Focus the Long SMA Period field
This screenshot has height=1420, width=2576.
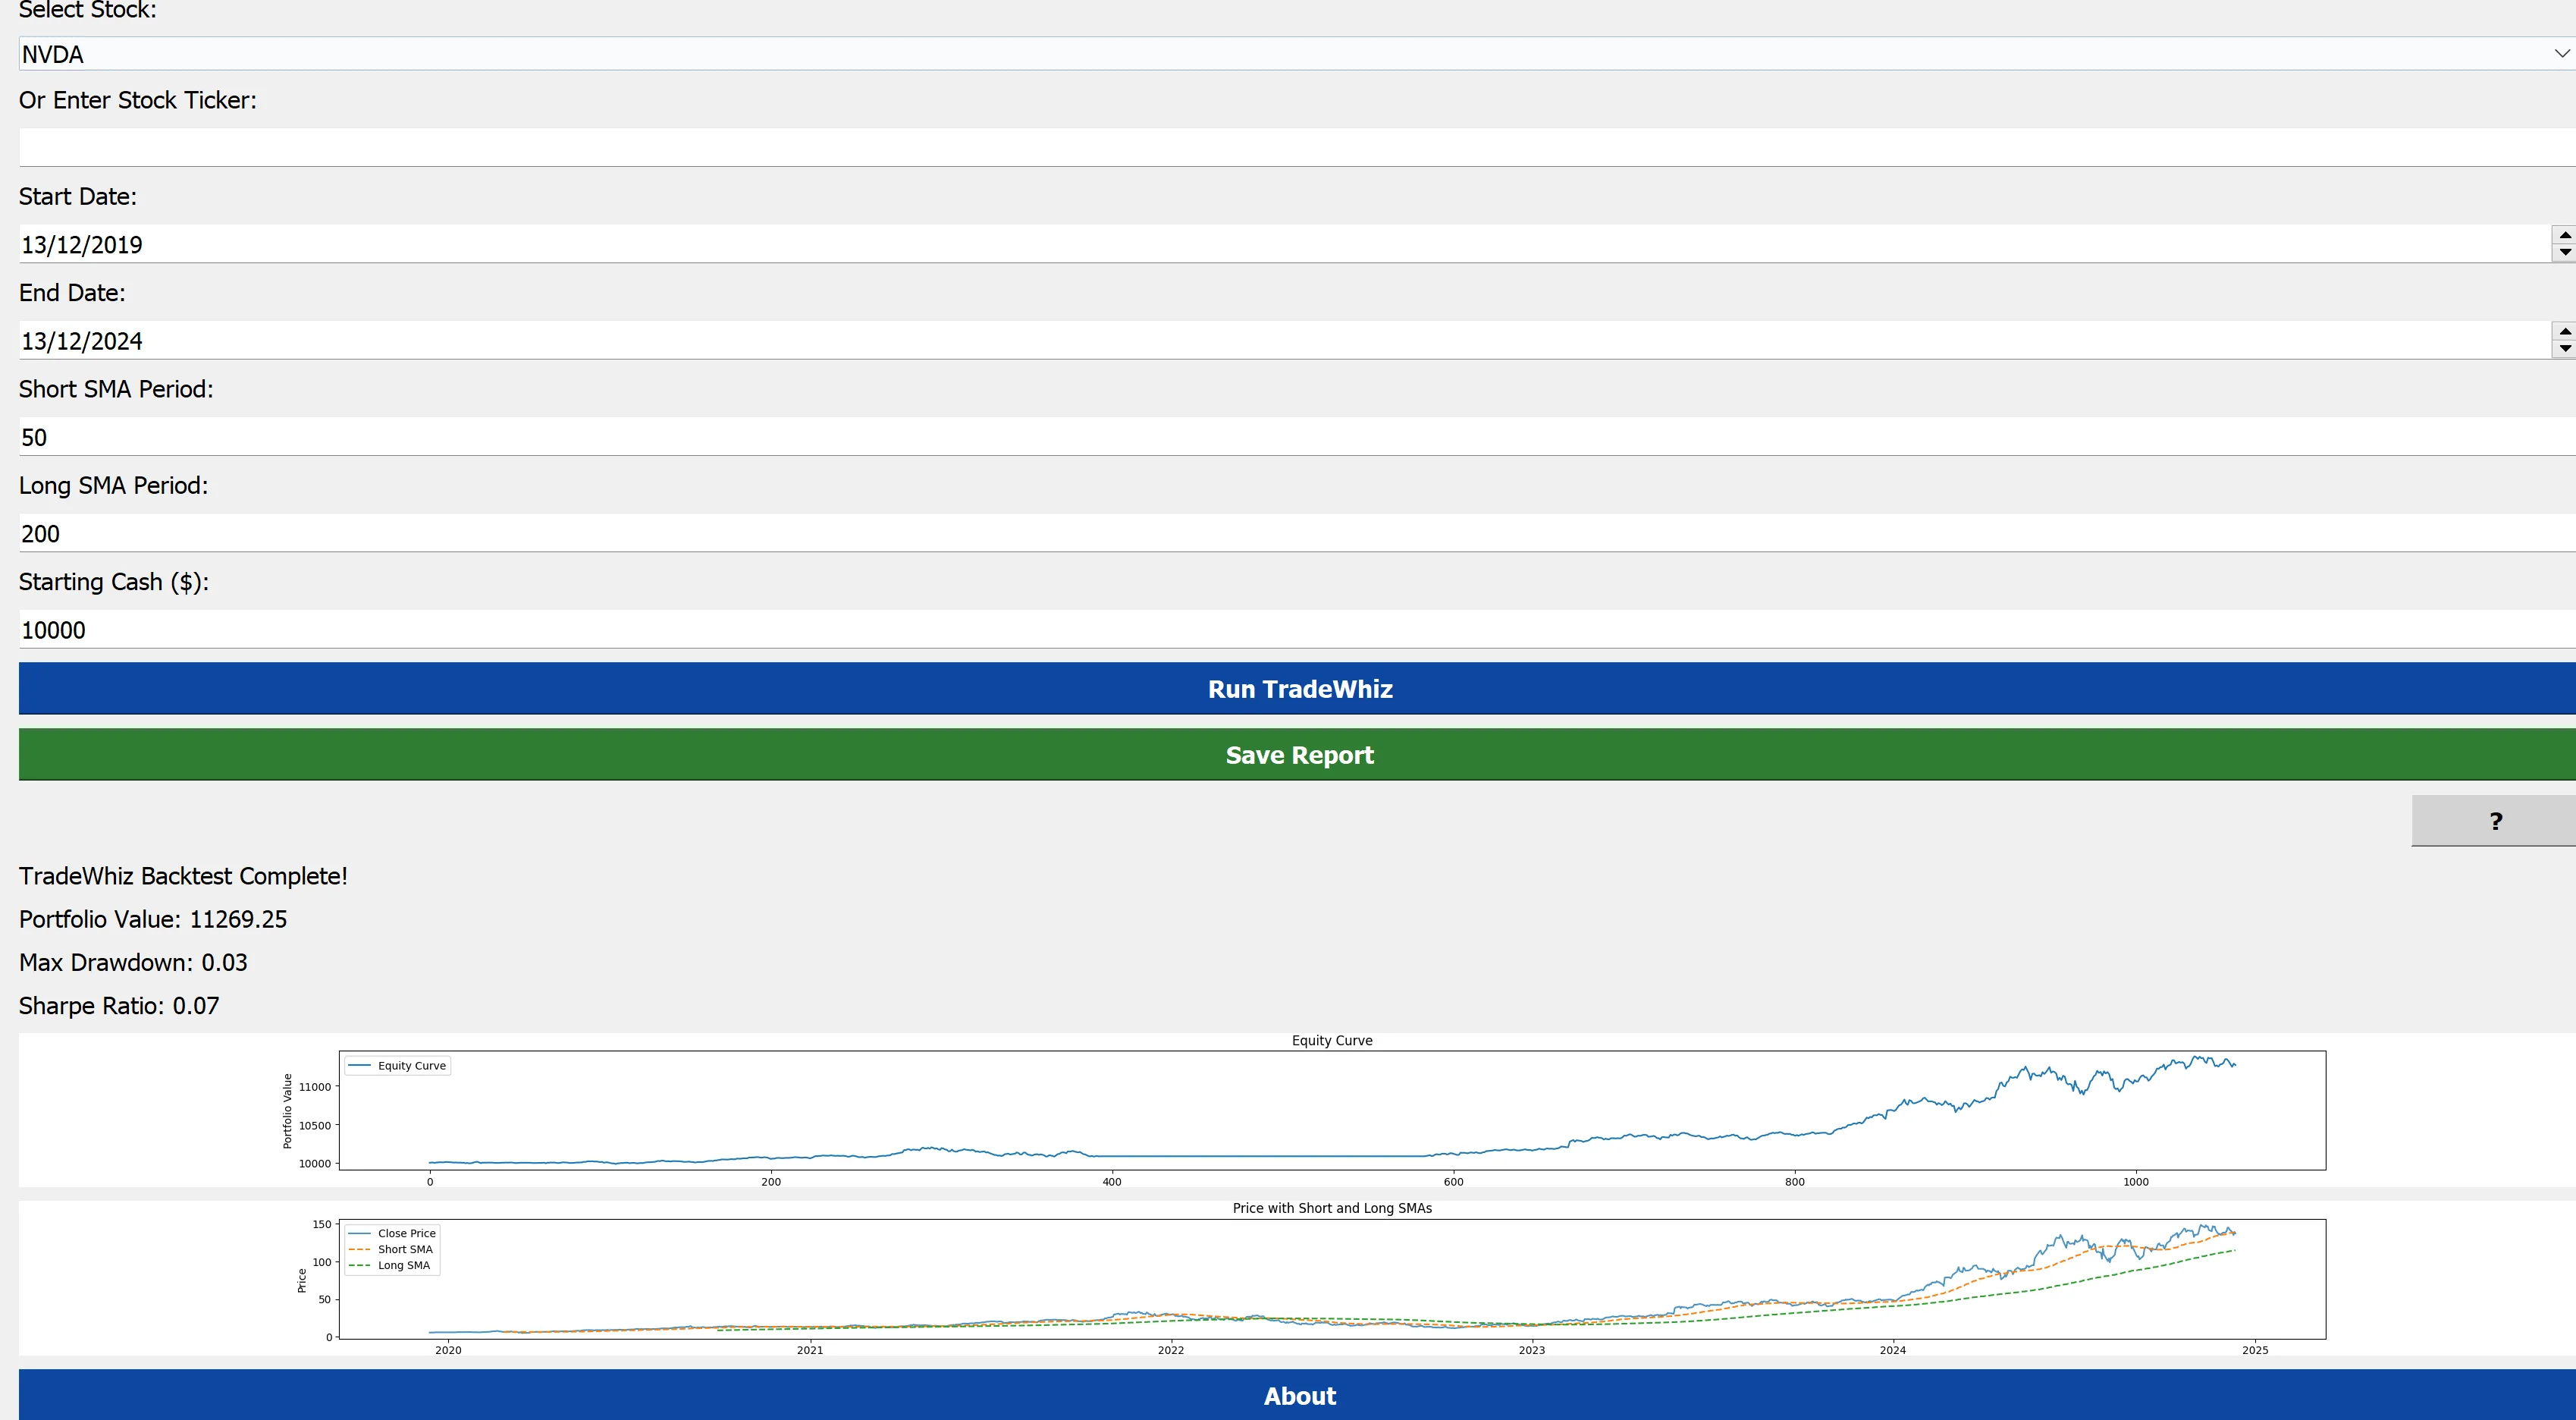click(1290, 533)
